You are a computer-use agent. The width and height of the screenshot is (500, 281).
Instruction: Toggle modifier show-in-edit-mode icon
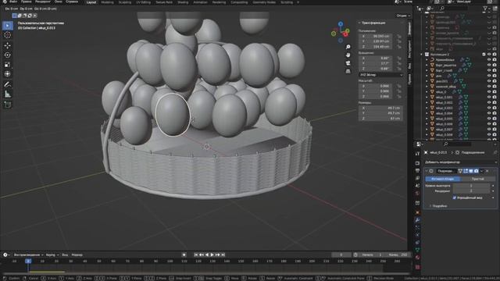[x=466, y=171]
